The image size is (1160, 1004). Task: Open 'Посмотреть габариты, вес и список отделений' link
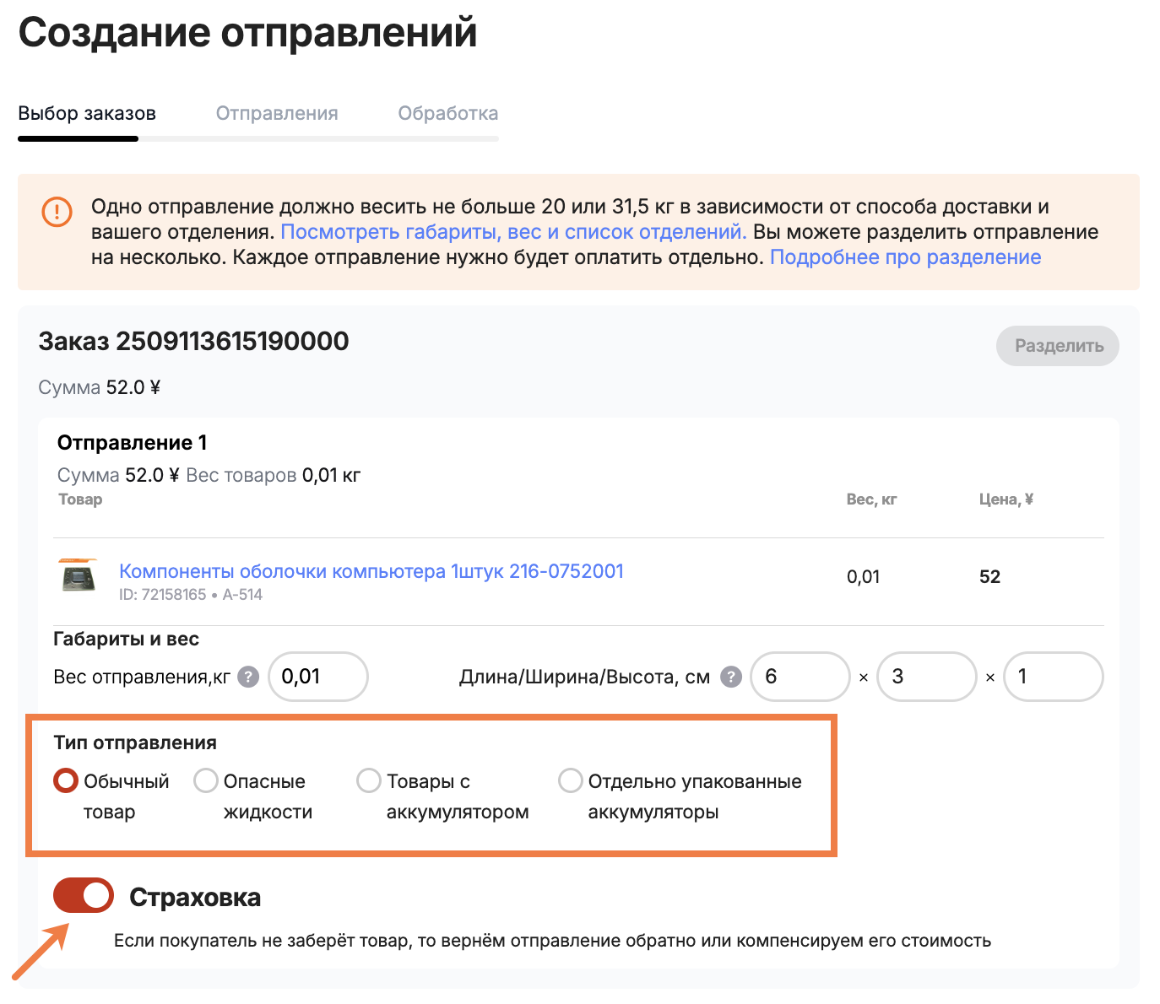point(513,232)
